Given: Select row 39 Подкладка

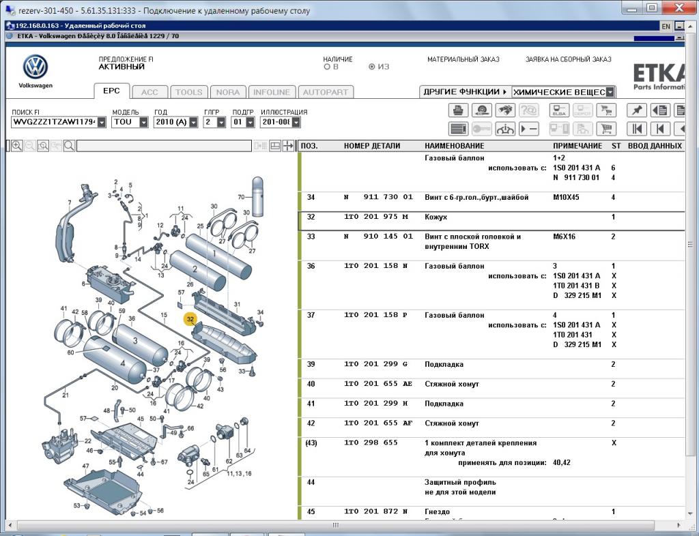Looking at the screenshot, I should (x=491, y=369).
